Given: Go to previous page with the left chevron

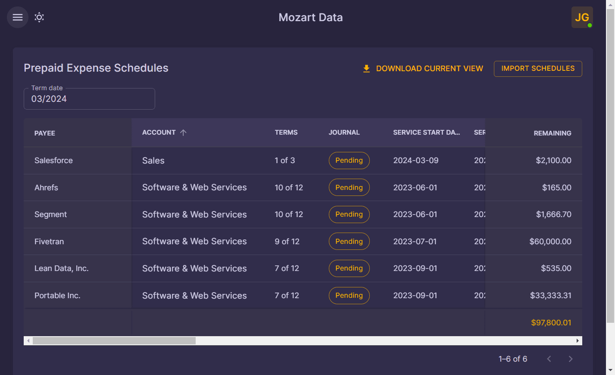Looking at the screenshot, I should 549,359.
